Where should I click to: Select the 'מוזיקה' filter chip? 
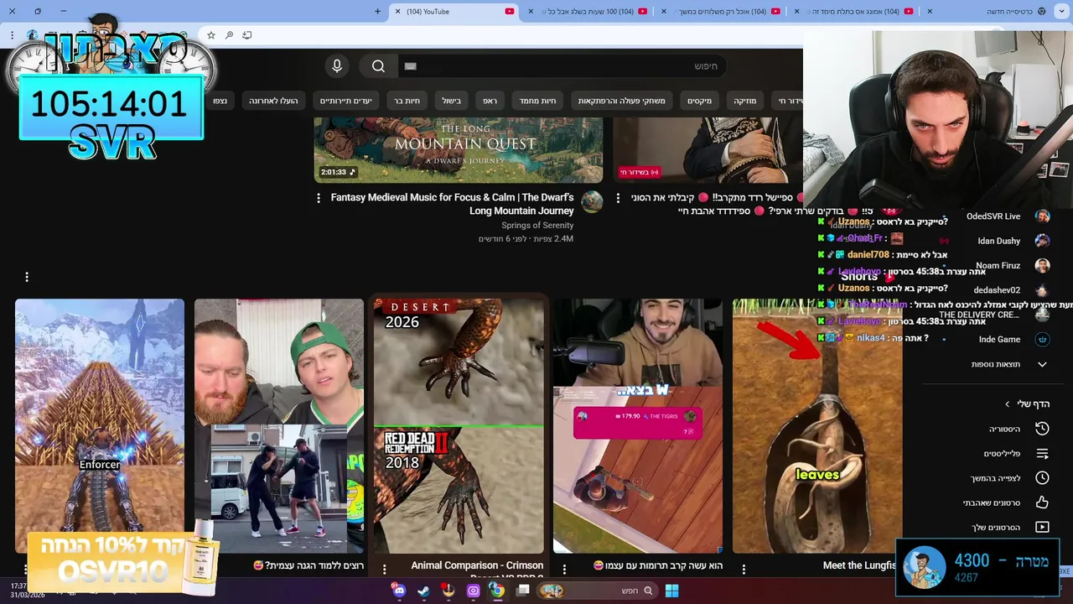pyautogui.click(x=745, y=101)
